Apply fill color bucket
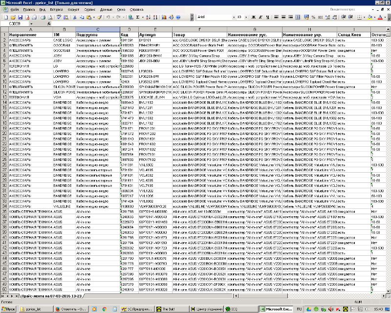The width and height of the screenshot is (391, 313). pyautogui.click(x=370, y=17)
